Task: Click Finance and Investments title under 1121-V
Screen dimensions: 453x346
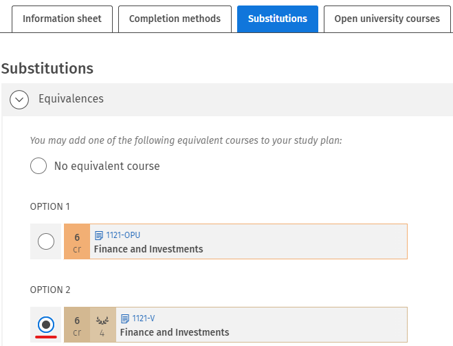Action: click(175, 332)
